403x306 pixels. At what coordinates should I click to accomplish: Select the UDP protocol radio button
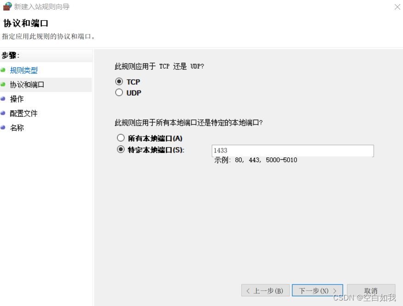[x=119, y=92]
